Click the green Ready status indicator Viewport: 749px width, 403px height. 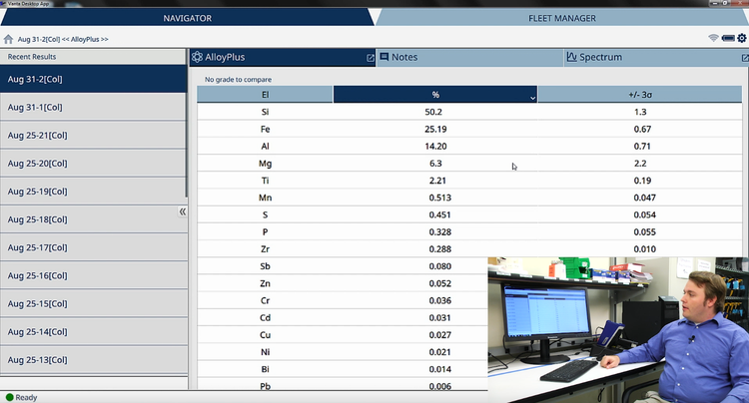(x=9, y=397)
